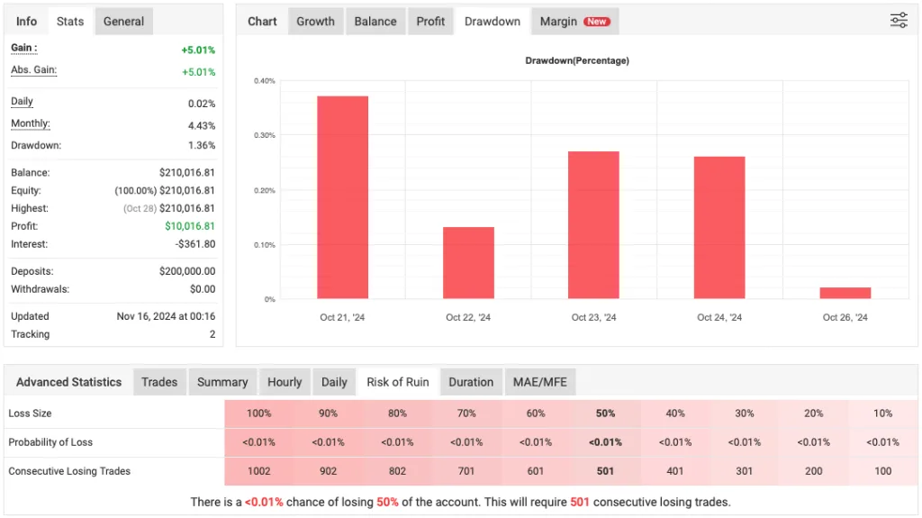Show the Margin chart tab
Image resolution: width=922 pixels, height=518 pixels.
[574, 22]
